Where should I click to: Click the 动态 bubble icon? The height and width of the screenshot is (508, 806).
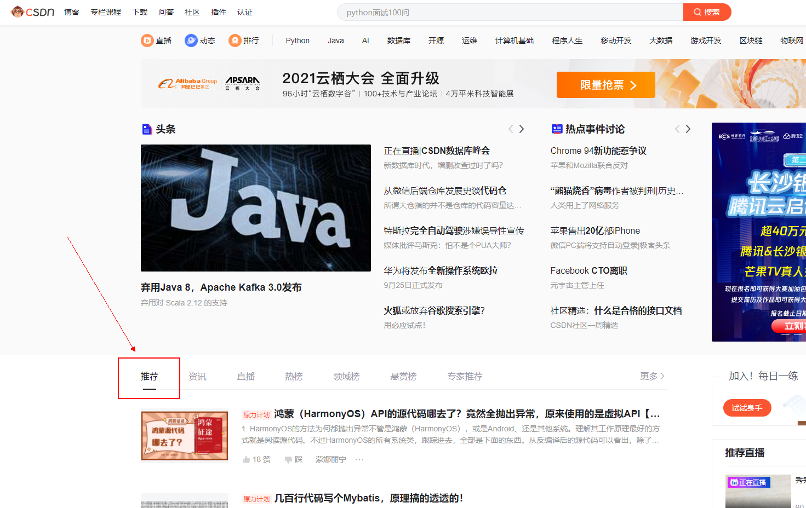191,40
